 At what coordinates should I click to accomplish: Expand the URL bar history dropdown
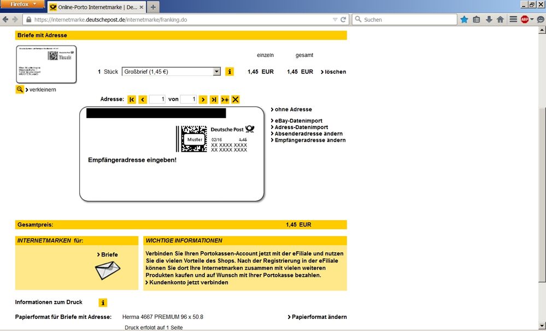click(x=335, y=20)
